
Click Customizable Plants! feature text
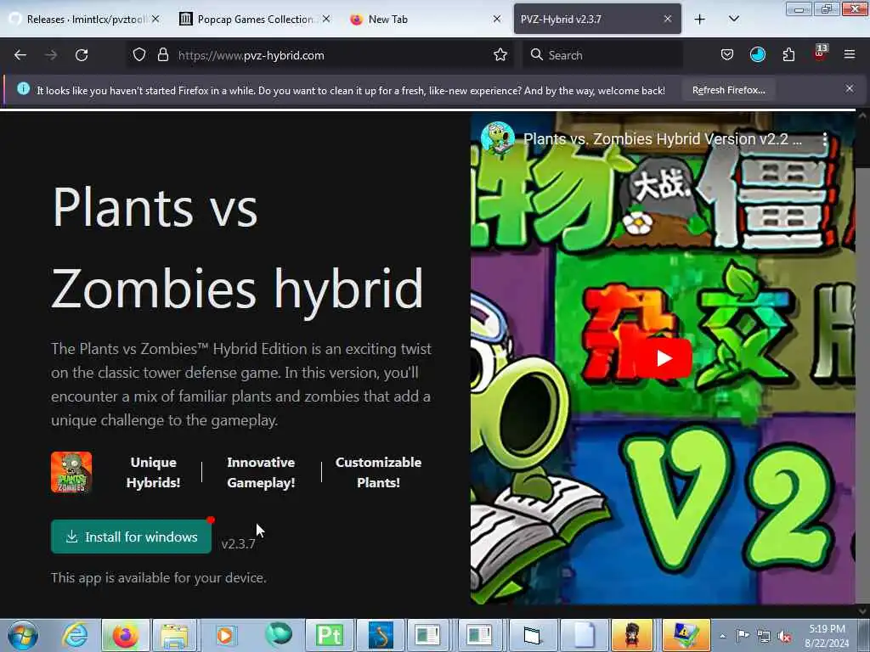click(378, 472)
